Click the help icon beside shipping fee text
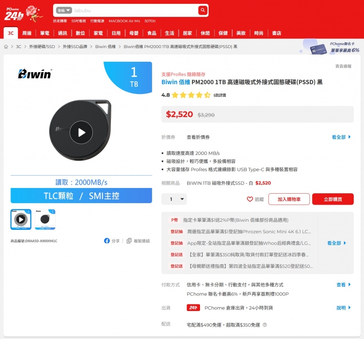The height and width of the screenshot is (339, 364). click(x=264, y=325)
